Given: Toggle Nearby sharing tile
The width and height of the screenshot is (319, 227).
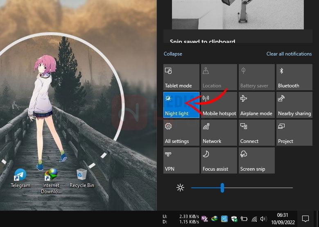Looking at the screenshot, I should (294, 105).
